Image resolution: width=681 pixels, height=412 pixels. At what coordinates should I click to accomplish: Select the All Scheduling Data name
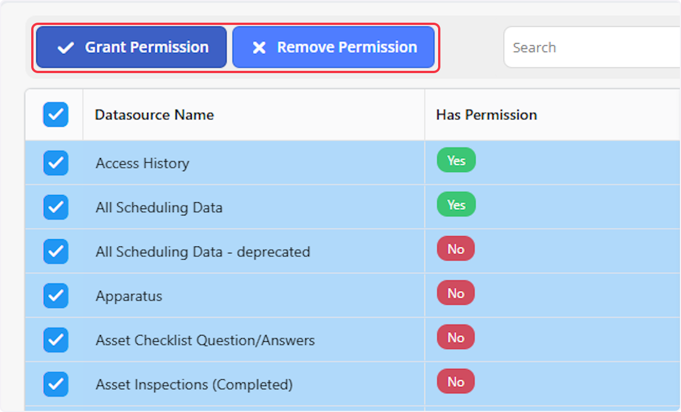[159, 208]
